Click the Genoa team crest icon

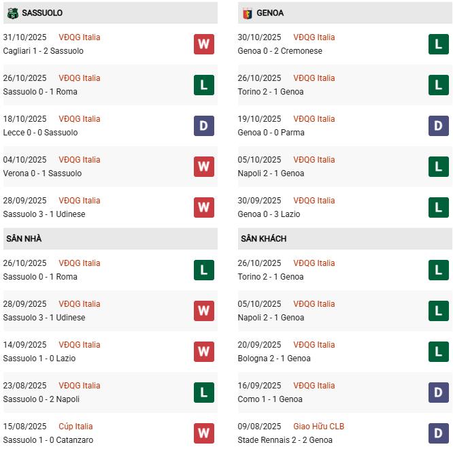tap(247, 13)
